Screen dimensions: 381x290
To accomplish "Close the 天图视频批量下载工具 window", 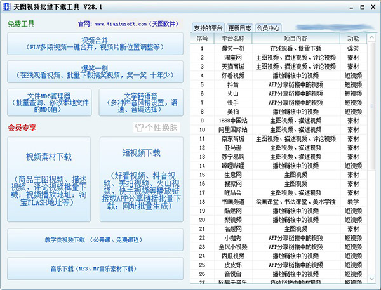I will [x=373, y=7].
